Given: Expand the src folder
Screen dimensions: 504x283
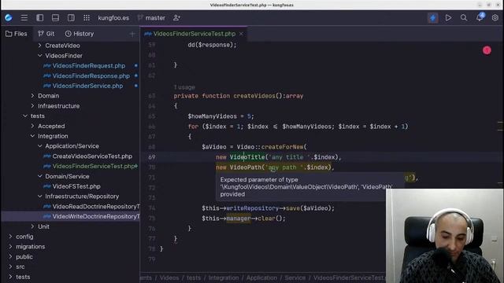Looking at the screenshot, I should pos(10,266).
